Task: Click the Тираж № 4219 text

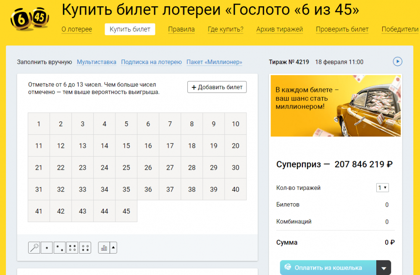Action: point(289,62)
